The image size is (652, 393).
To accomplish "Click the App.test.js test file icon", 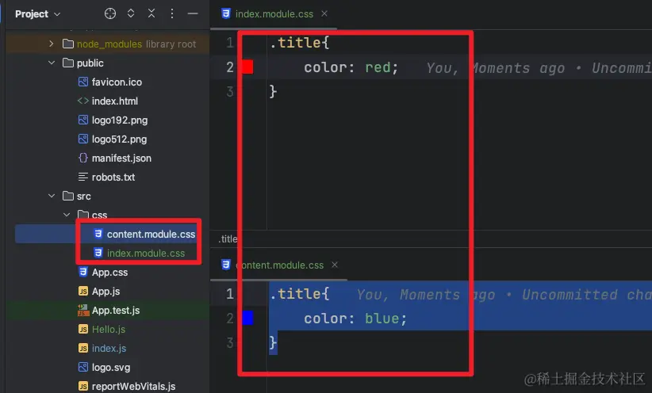I will click(x=83, y=310).
